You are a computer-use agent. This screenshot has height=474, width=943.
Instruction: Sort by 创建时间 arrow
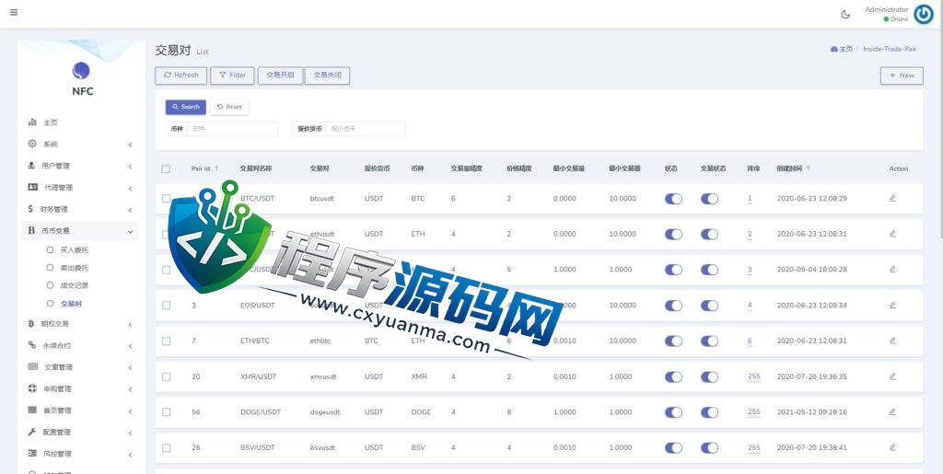point(809,168)
